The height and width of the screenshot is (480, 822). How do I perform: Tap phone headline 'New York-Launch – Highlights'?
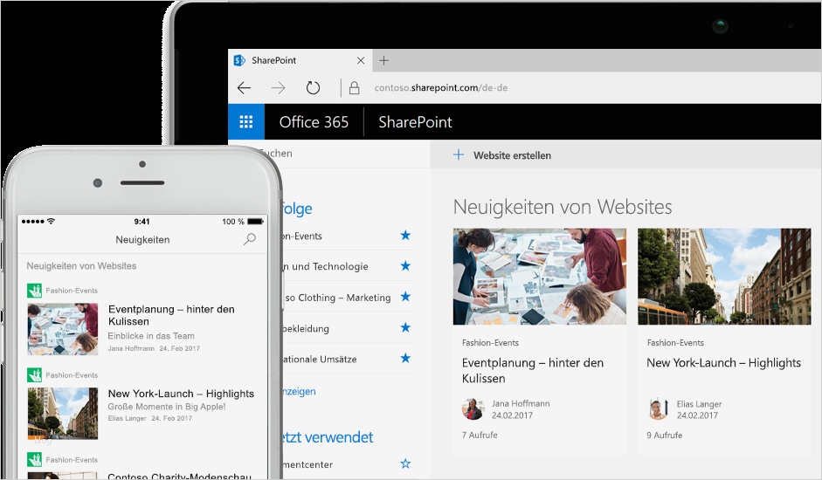[x=181, y=394]
